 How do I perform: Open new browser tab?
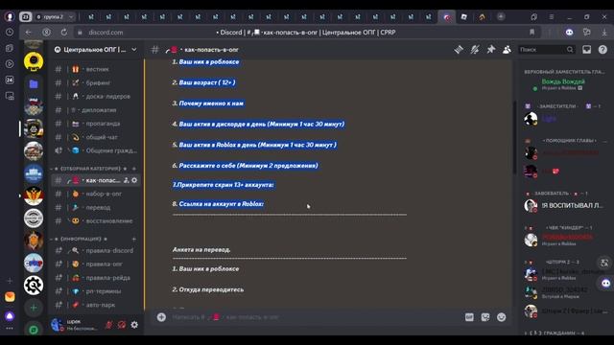click(501, 16)
